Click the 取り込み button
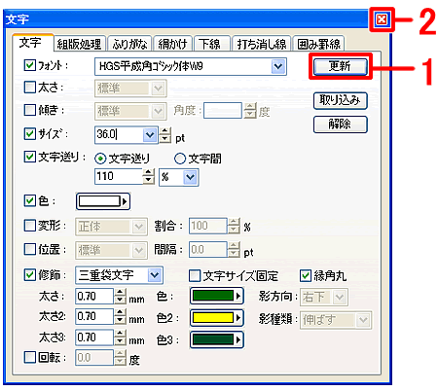This screenshot has width=438, height=391. (x=340, y=100)
